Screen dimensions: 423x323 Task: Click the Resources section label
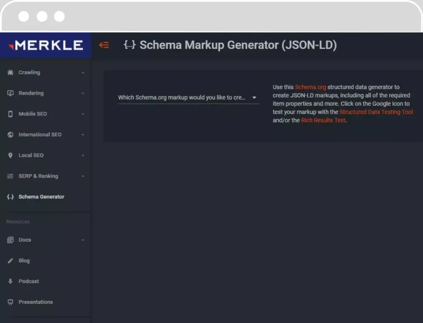(x=18, y=221)
